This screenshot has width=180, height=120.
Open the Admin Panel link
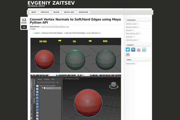click(x=130, y=63)
